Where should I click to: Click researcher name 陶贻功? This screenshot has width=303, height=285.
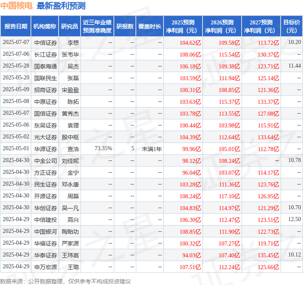pos(70,232)
